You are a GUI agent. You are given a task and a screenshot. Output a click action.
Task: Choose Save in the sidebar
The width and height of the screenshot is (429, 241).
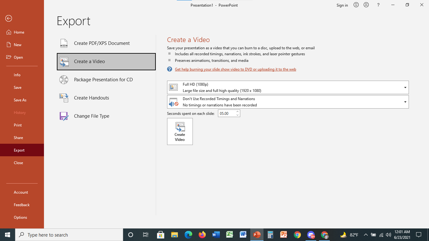(22, 88)
